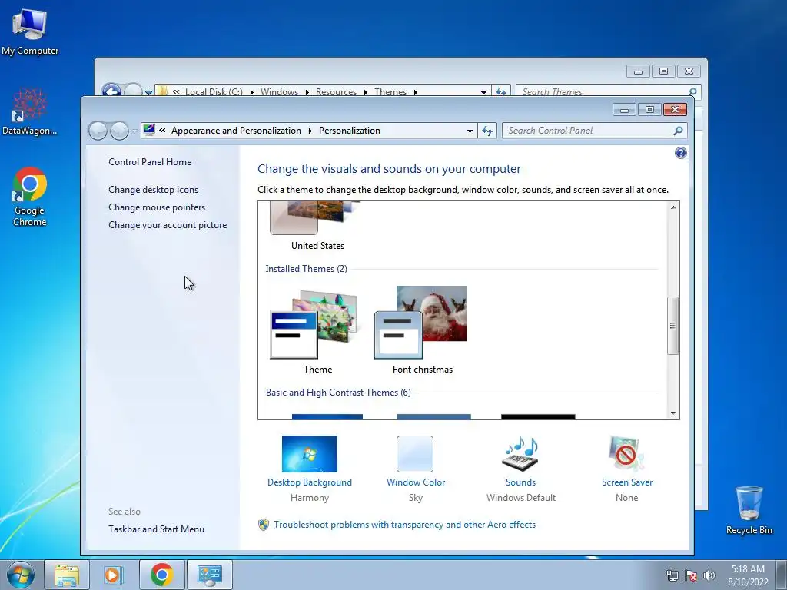Open Windows Media Player from taskbar
This screenshot has height=590, width=787.
(114, 575)
